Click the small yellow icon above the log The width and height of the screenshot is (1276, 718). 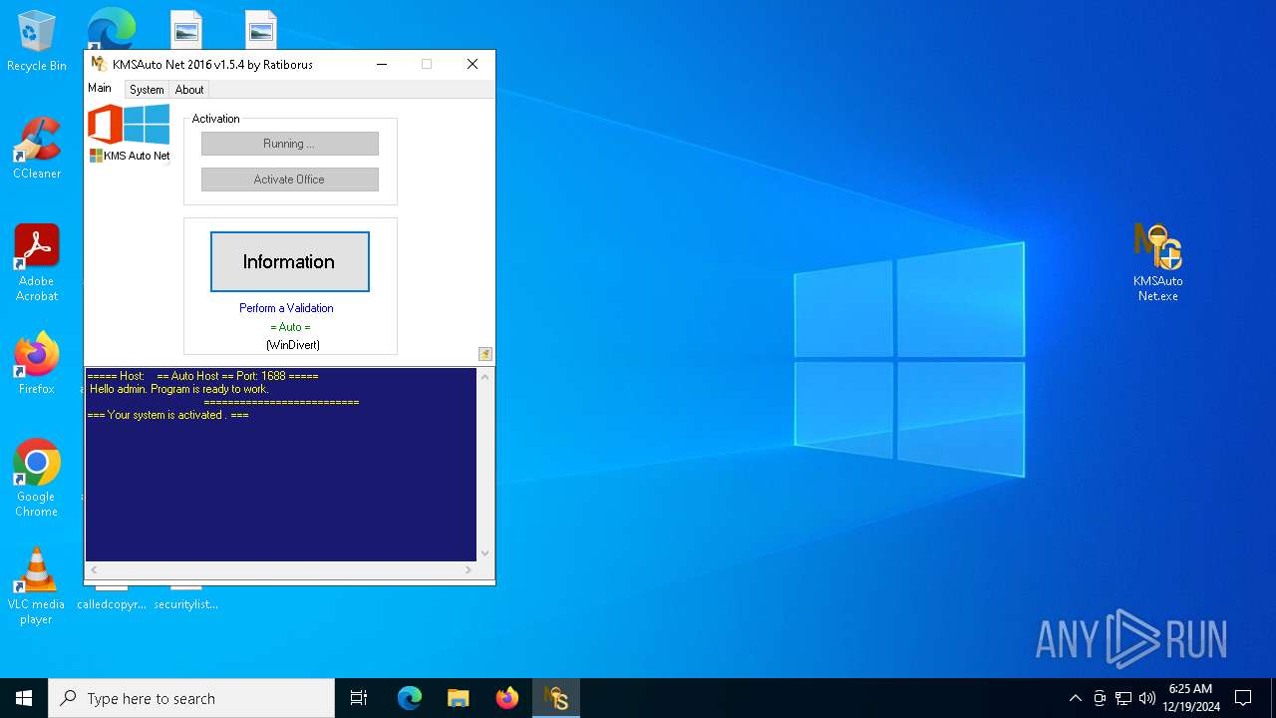click(x=485, y=354)
